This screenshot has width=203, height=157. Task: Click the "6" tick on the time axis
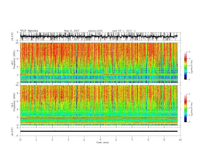pyautogui.click(x=116, y=140)
